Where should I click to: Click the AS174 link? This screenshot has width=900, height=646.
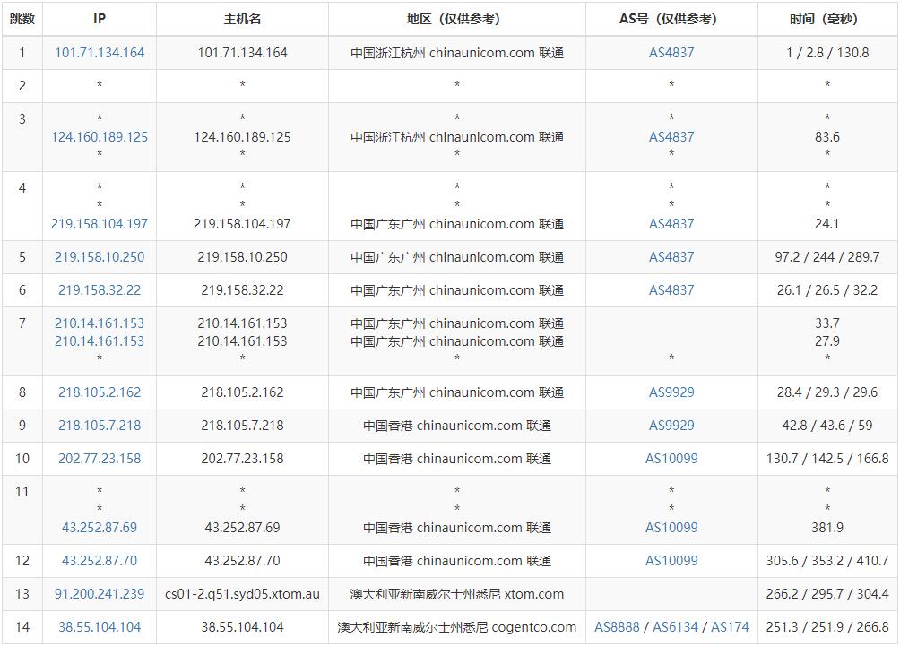[x=730, y=627]
